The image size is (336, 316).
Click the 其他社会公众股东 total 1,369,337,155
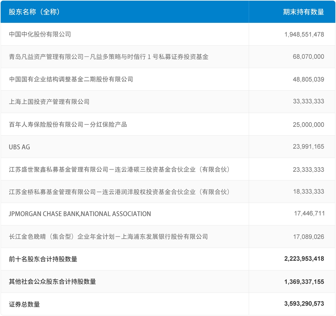304,282
